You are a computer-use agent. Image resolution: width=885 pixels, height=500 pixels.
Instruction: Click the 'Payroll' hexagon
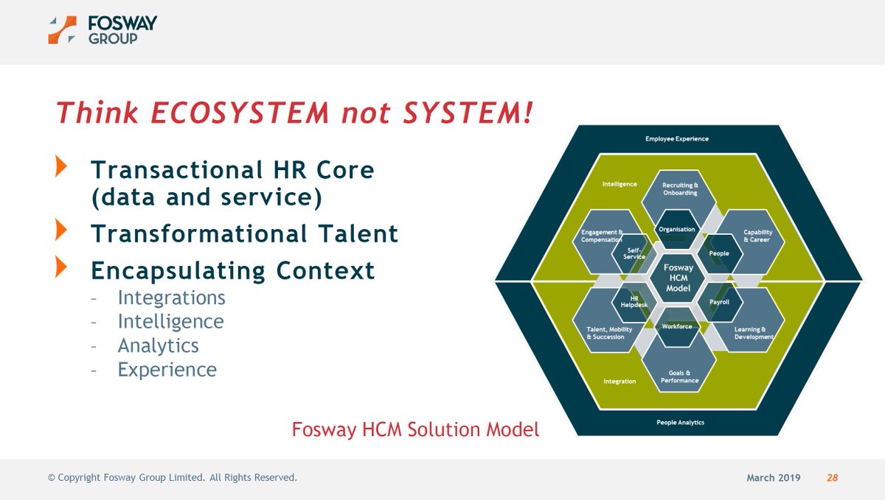[x=719, y=303]
